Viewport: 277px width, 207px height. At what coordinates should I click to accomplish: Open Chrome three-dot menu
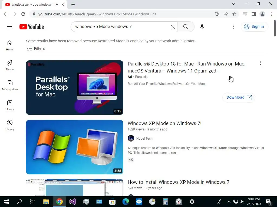point(271,14)
